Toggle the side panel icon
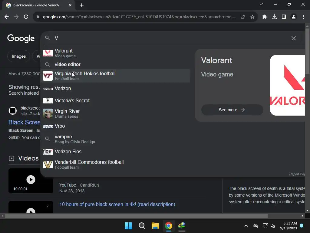The image size is (310, 233). point(284,17)
